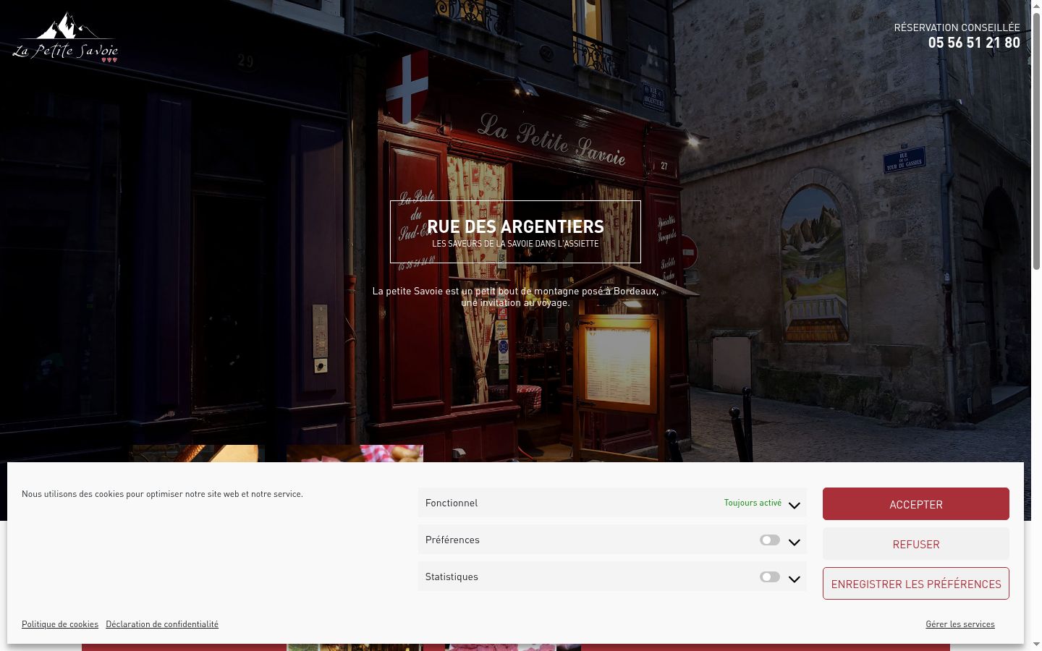Click 'LES SAVEURS DE LA SAVOIE DANS L'ASSIETTE' subtitle
Screen dimensions: 1042x651
coord(515,244)
